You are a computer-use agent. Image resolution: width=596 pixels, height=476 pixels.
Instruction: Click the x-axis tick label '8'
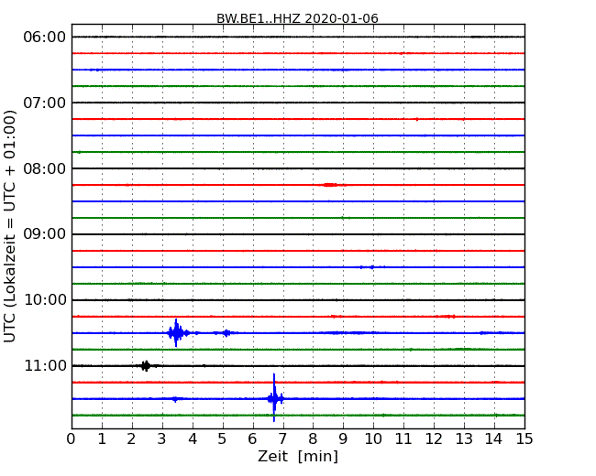(313, 439)
